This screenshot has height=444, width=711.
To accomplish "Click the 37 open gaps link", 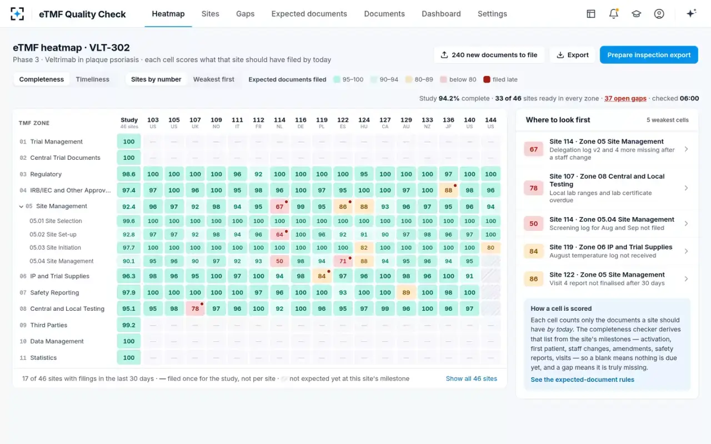I will pos(625,99).
